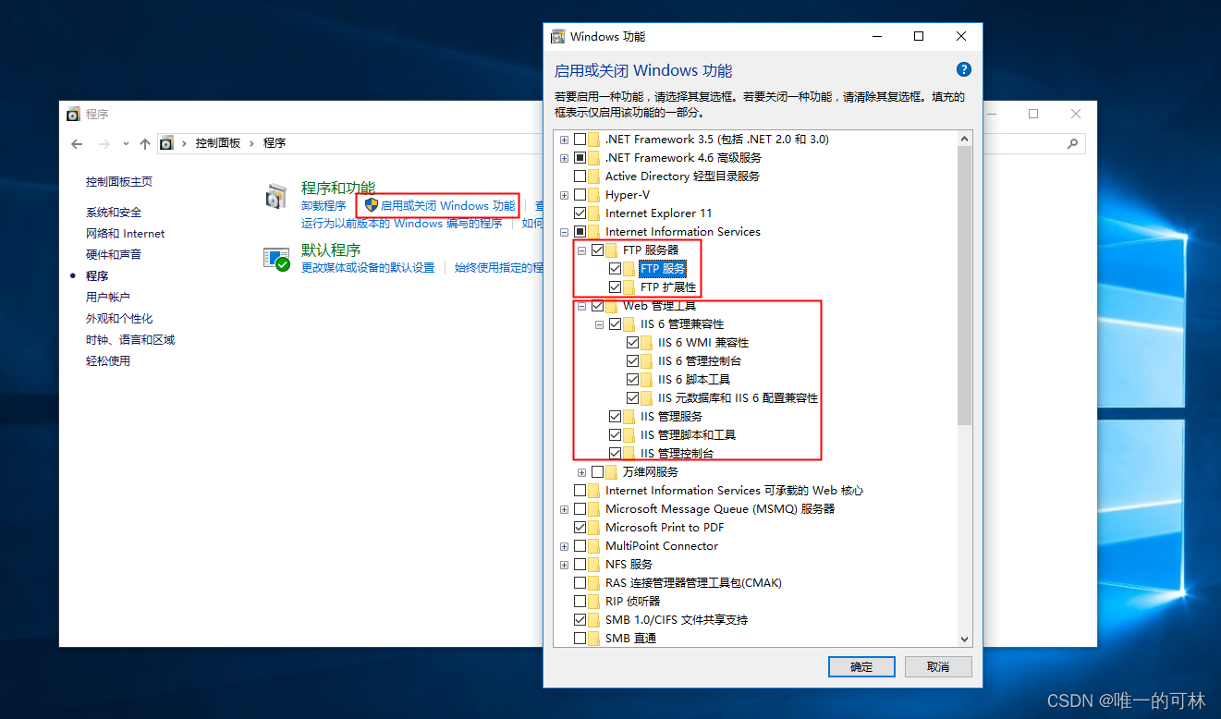Collapse the Web 管理工具 node
This screenshot has width=1221, height=719.
click(x=582, y=306)
